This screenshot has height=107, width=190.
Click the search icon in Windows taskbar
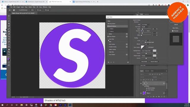click(x=7, y=105)
